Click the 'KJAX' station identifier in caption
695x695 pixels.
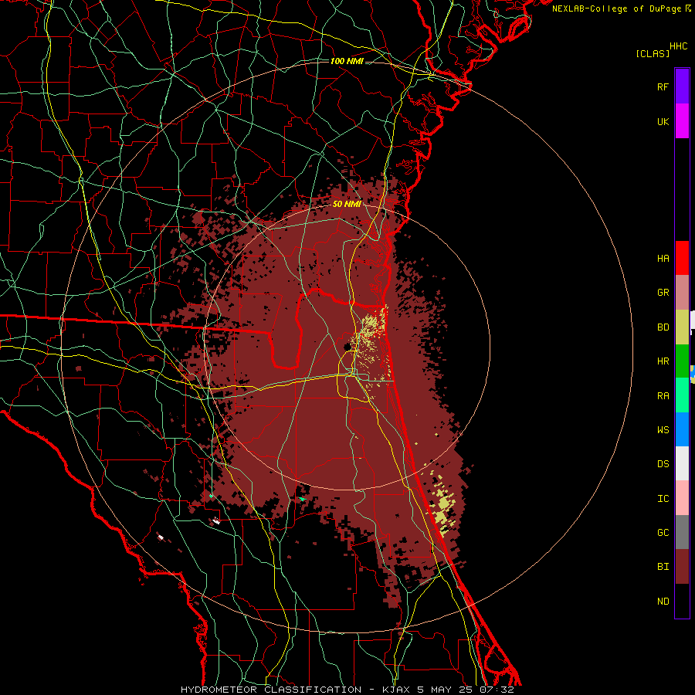click(x=395, y=690)
